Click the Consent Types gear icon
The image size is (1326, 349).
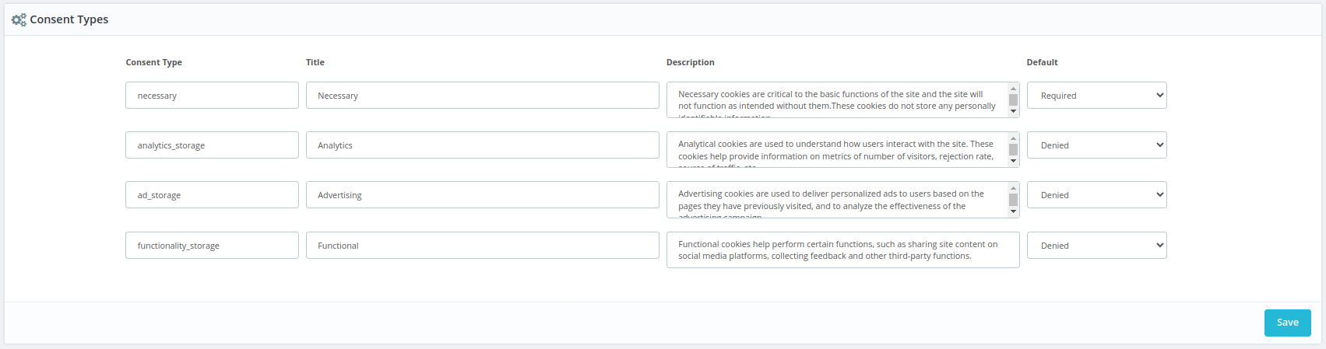[19, 19]
